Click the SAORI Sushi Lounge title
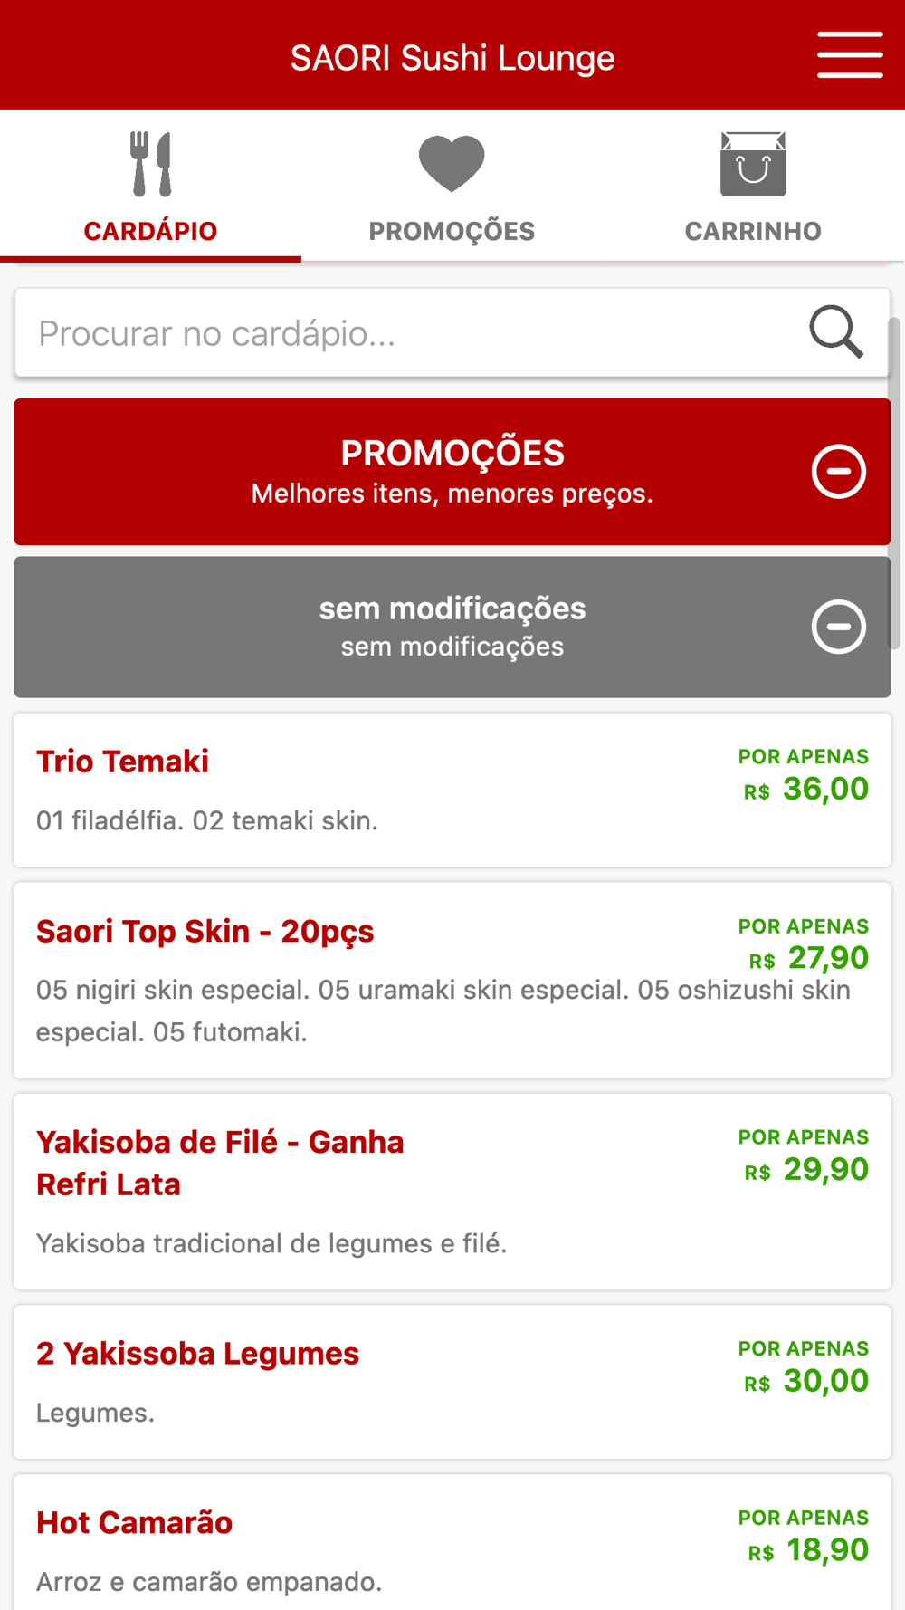Image resolution: width=905 pixels, height=1610 pixels. click(452, 58)
